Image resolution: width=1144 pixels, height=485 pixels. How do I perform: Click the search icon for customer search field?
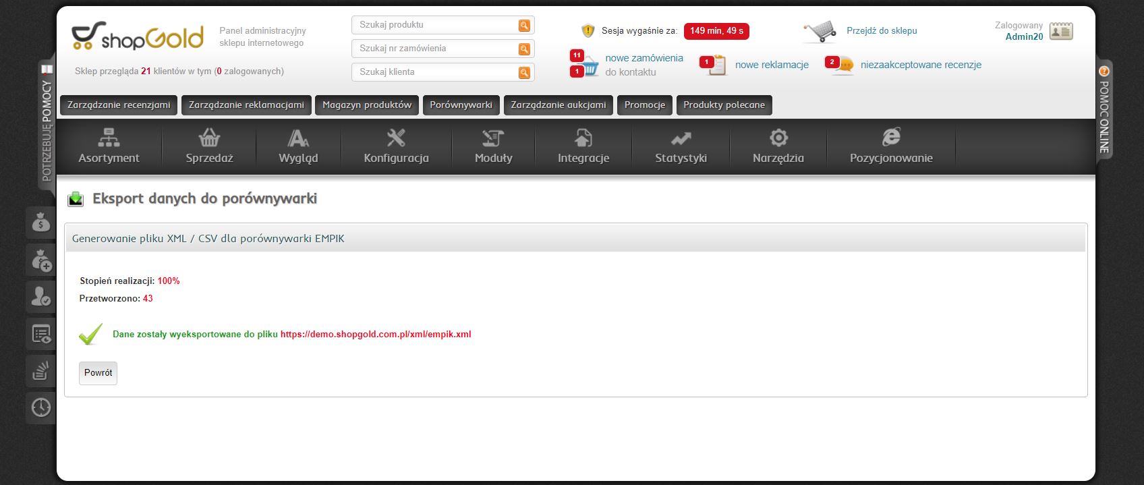(x=523, y=73)
